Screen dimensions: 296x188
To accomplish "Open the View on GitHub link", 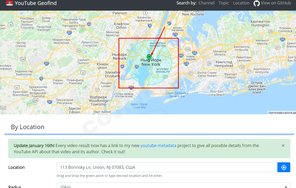I will click(272, 3).
